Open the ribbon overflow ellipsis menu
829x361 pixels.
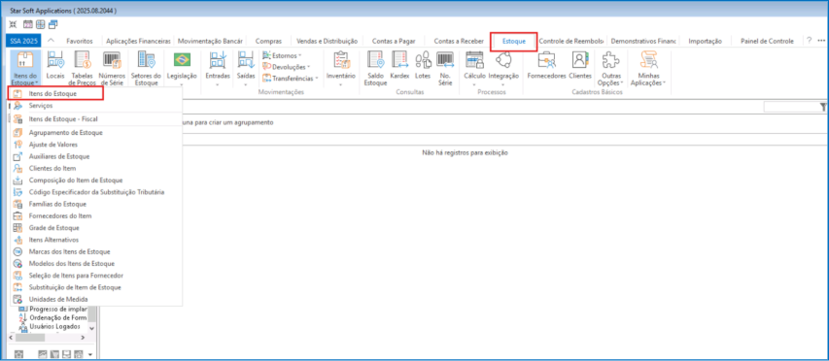tap(821, 40)
